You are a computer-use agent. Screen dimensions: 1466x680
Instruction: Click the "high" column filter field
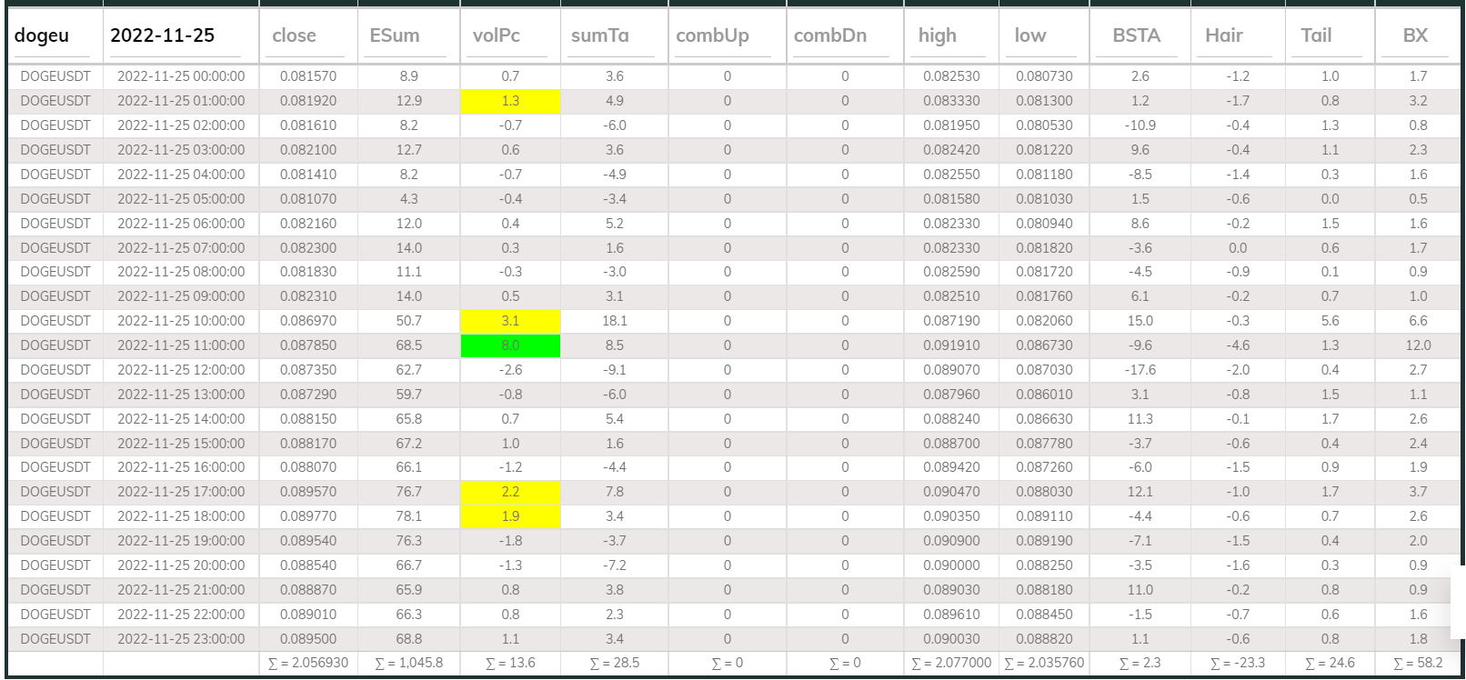[x=950, y=36]
